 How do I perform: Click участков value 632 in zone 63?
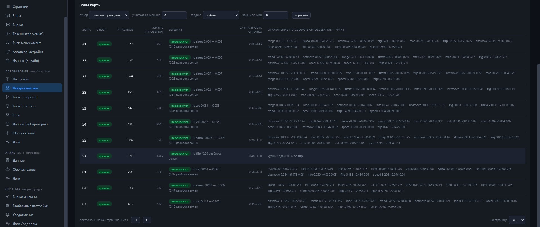pos(131,204)
